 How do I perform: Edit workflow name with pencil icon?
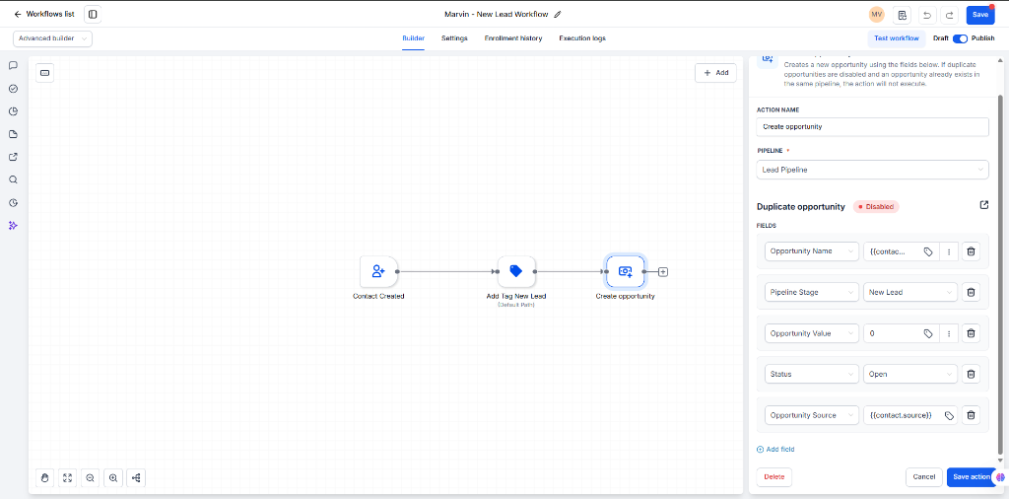click(x=558, y=14)
